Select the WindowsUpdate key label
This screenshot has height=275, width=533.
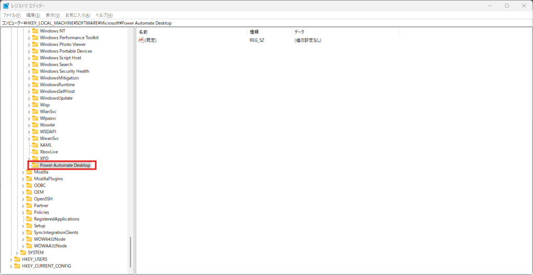tap(56, 98)
